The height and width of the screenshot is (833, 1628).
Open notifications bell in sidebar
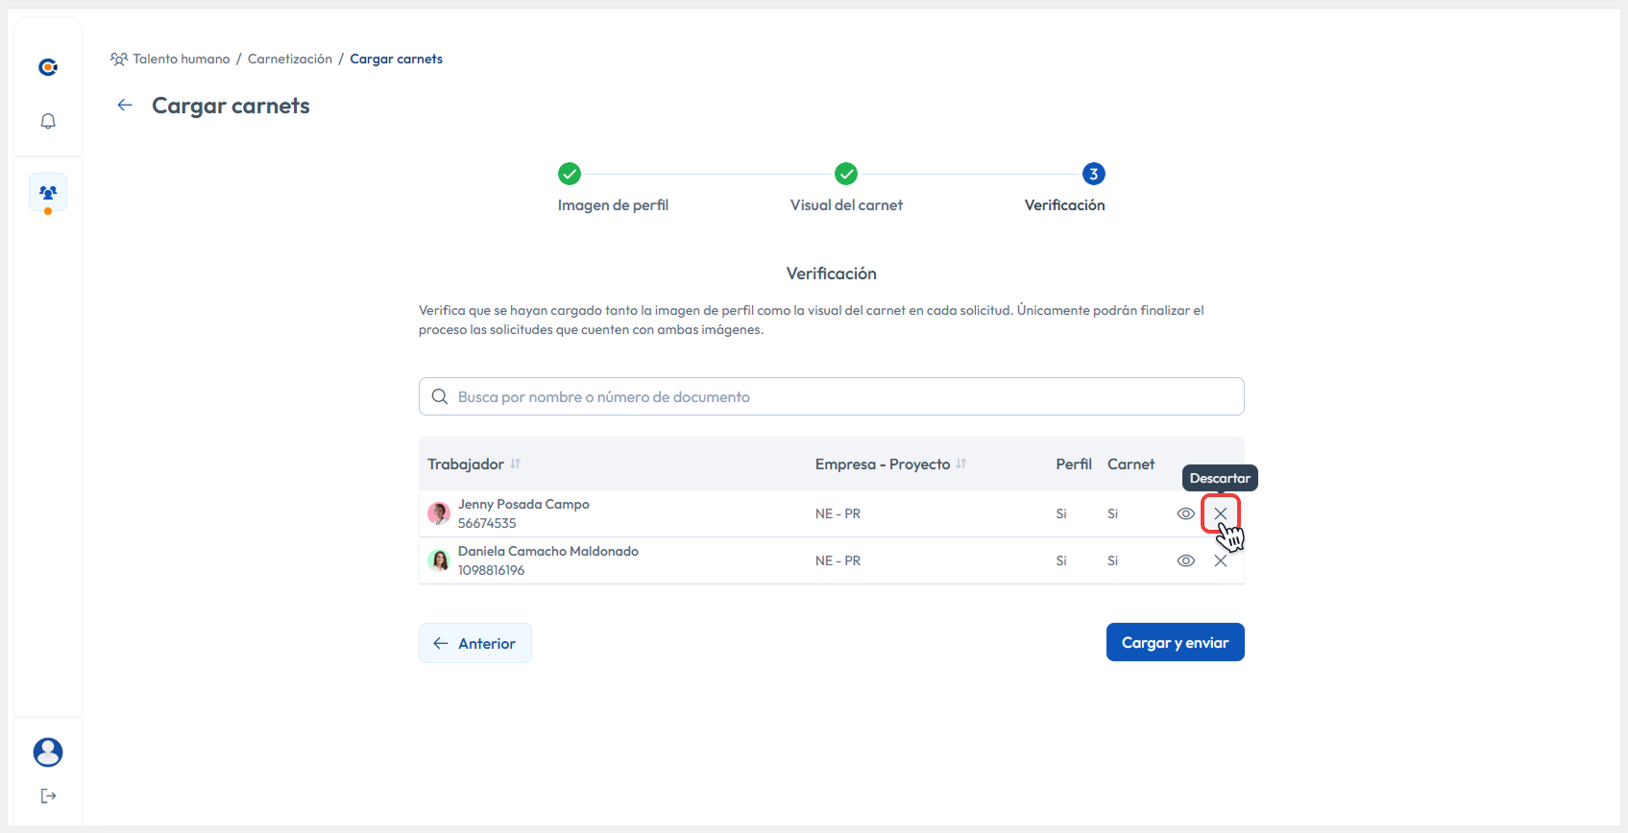[48, 121]
